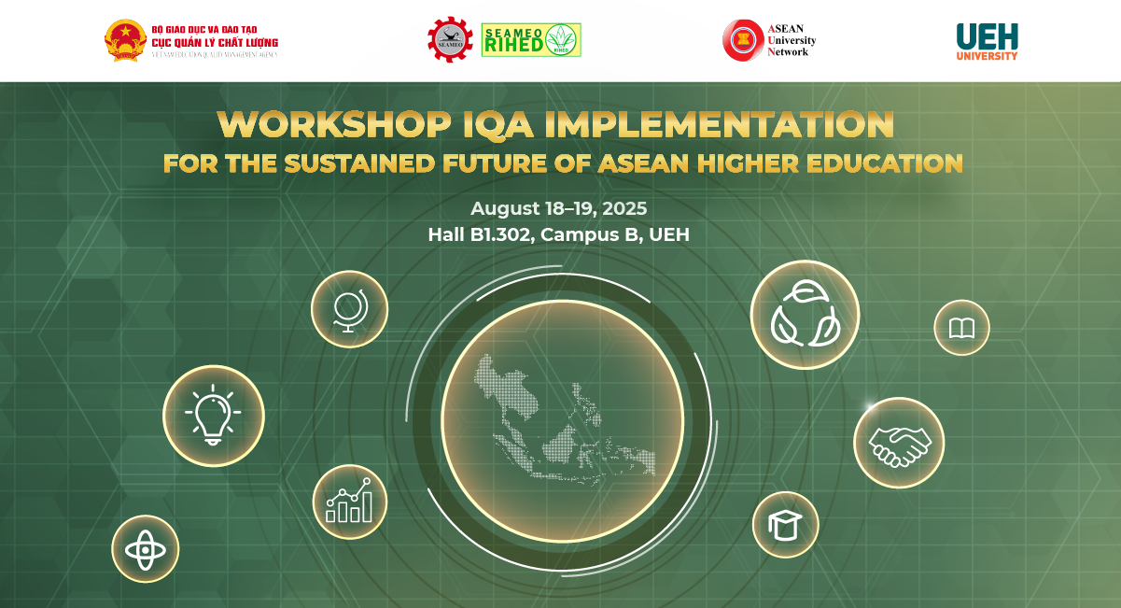
Task: Click the globe icon
Action: 349,309
